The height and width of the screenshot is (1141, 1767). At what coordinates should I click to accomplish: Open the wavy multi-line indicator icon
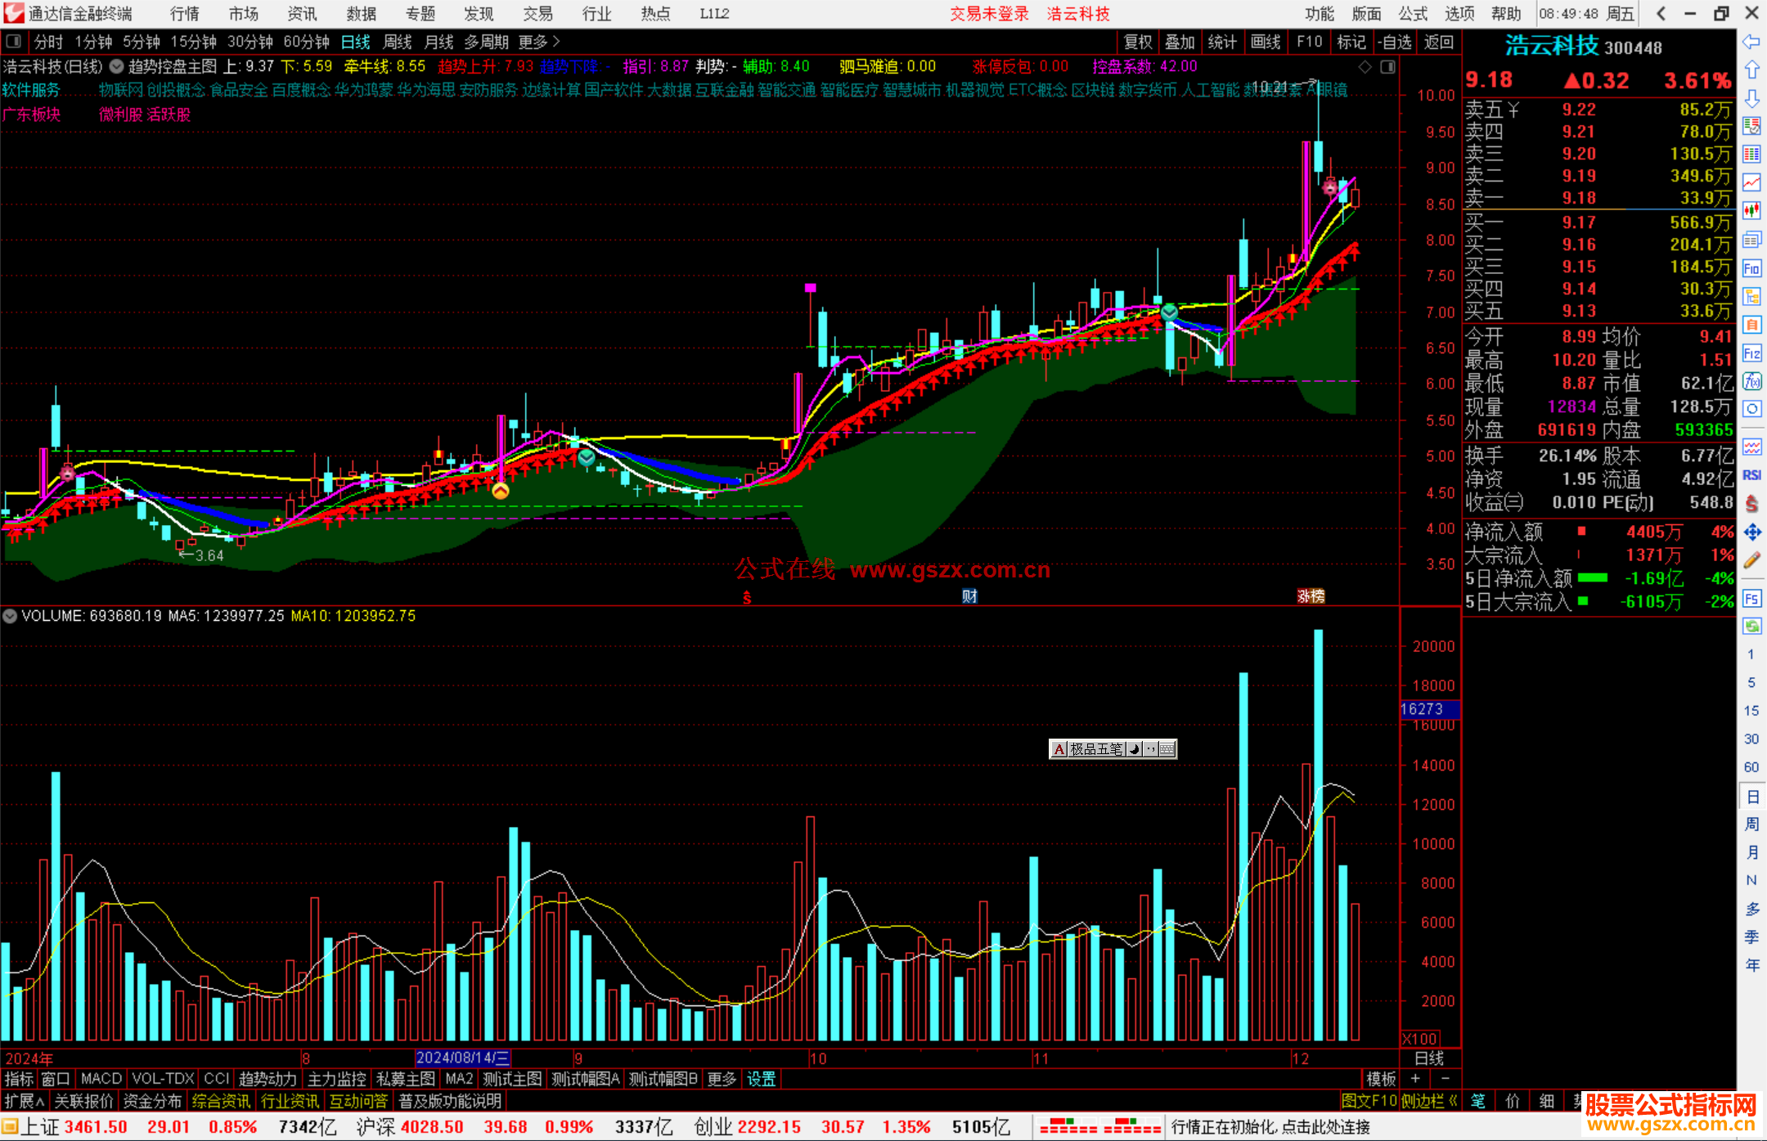[x=1751, y=447]
